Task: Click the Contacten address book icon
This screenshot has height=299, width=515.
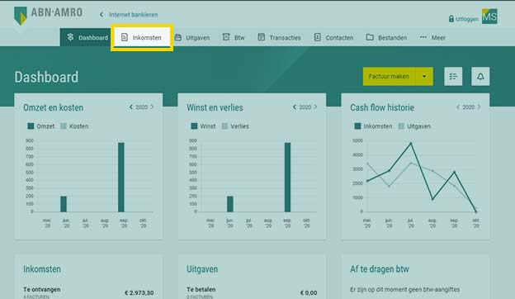Action: click(x=317, y=37)
